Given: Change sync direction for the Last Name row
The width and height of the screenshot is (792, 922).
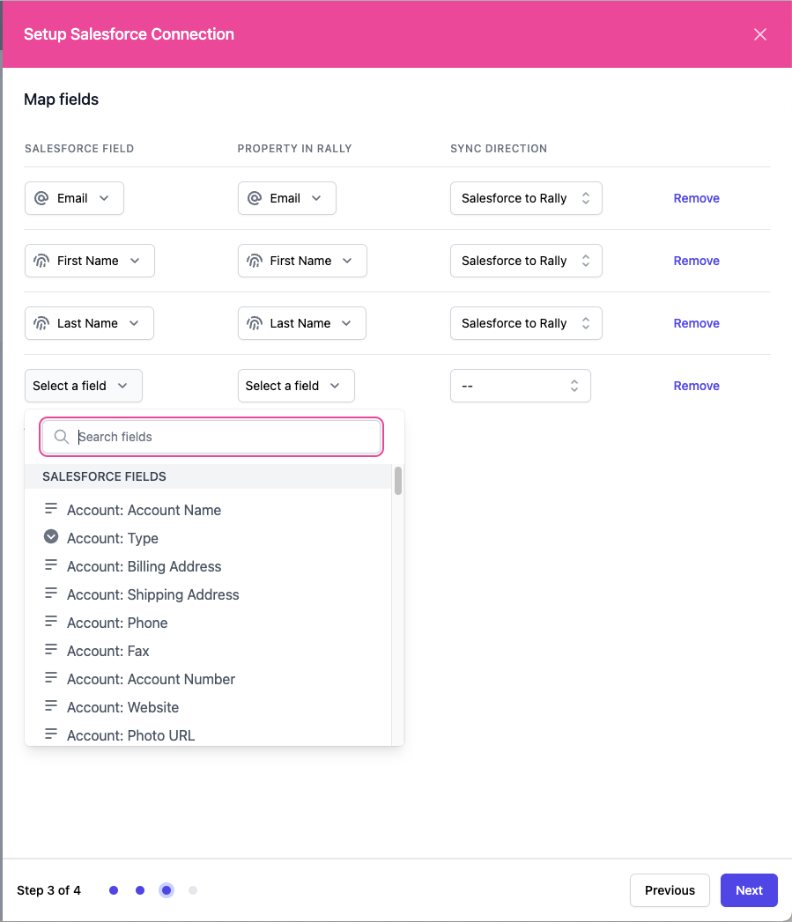Looking at the screenshot, I should [526, 323].
